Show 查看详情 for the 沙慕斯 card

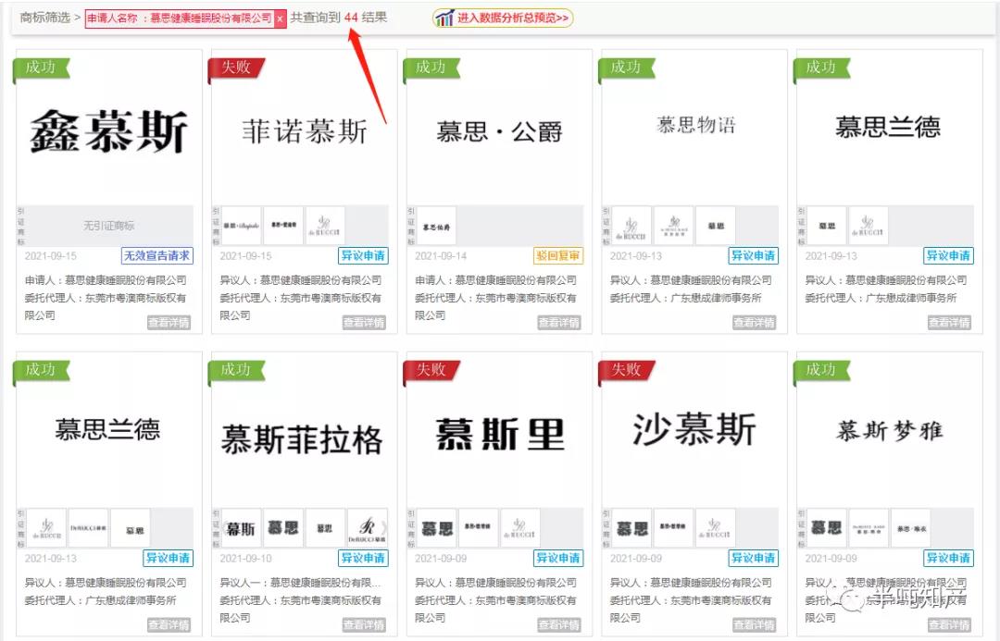(755, 625)
